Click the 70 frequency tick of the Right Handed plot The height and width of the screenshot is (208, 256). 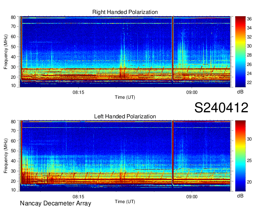pyautogui.click(x=13, y=26)
